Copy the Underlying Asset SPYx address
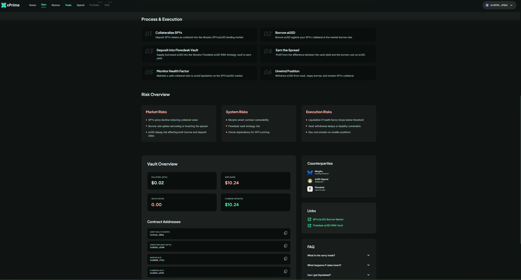The width and height of the screenshot is (521, 280). coord(285,246)
